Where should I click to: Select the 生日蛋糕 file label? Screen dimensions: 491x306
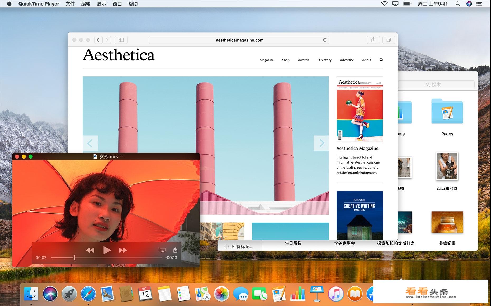pyautogui.click(x=293, y=243)
